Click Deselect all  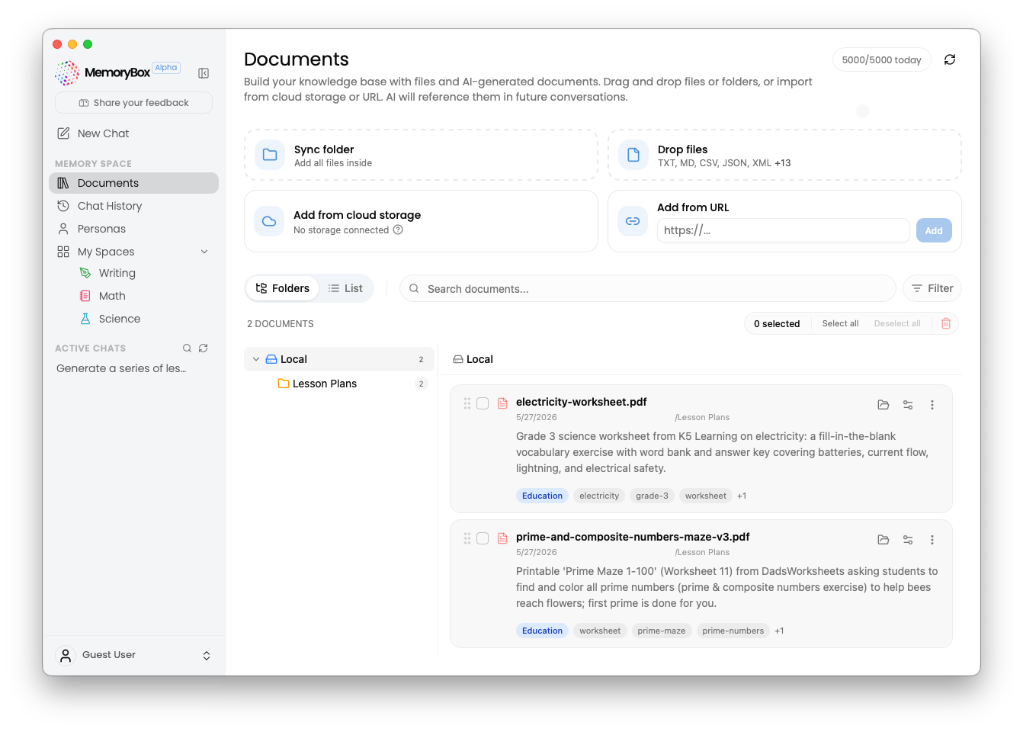point(897,323)
